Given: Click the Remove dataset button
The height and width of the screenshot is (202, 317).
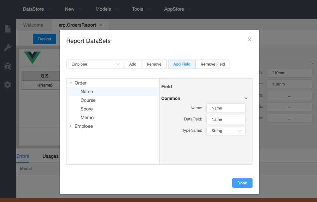Looking at the screenshot, I should click(154, 64).
